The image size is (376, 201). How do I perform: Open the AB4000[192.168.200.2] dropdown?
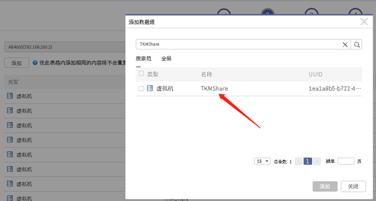[65, 47]
